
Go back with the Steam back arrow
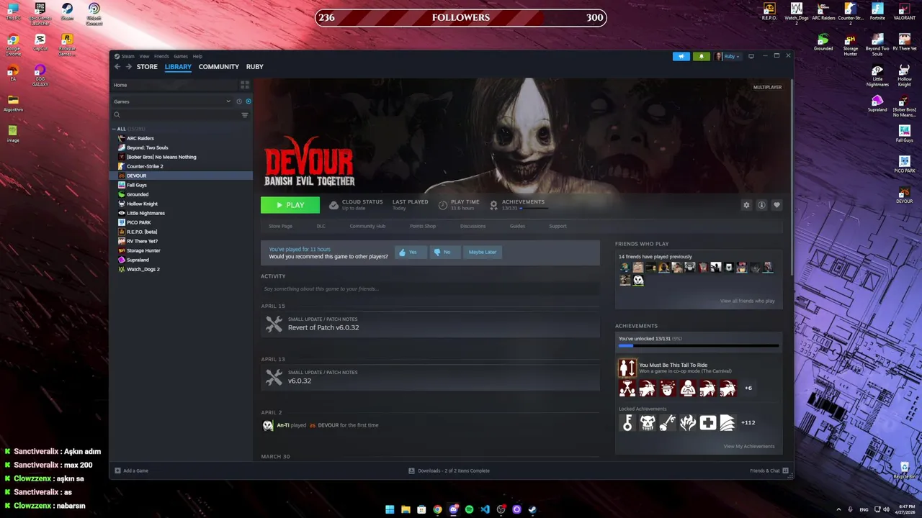(x=117, y=67)
